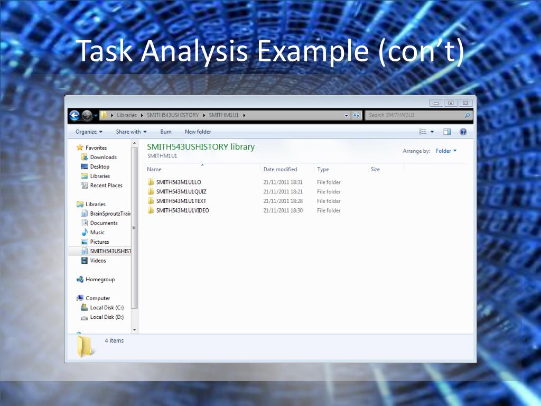Click the Desktop icon in sidebar

tap(84, 167)
